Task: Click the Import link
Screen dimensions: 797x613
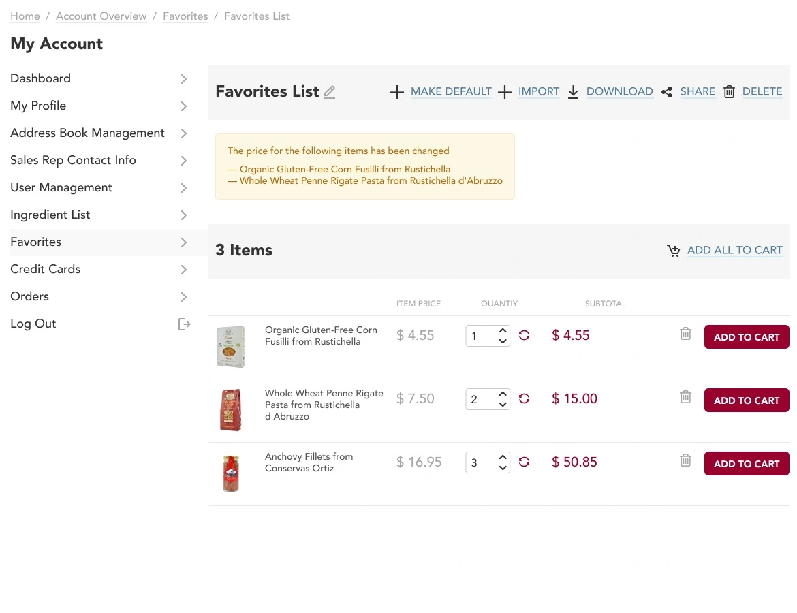Action: click(539, 91)
